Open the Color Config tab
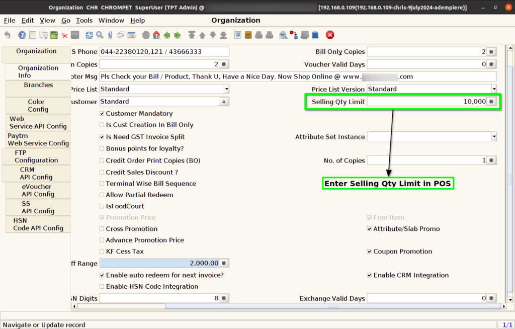The image size is (515, 329). [38, 106]
